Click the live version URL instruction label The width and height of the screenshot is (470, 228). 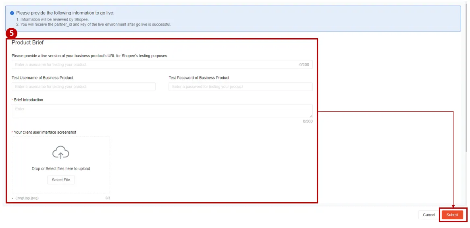(x=89, y=56)
